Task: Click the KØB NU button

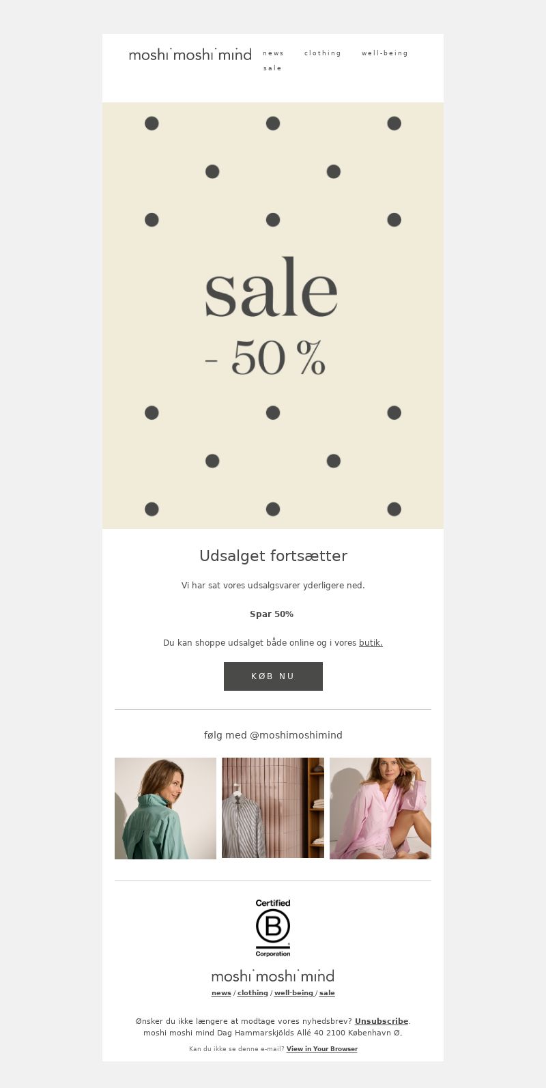Action: 273,676
